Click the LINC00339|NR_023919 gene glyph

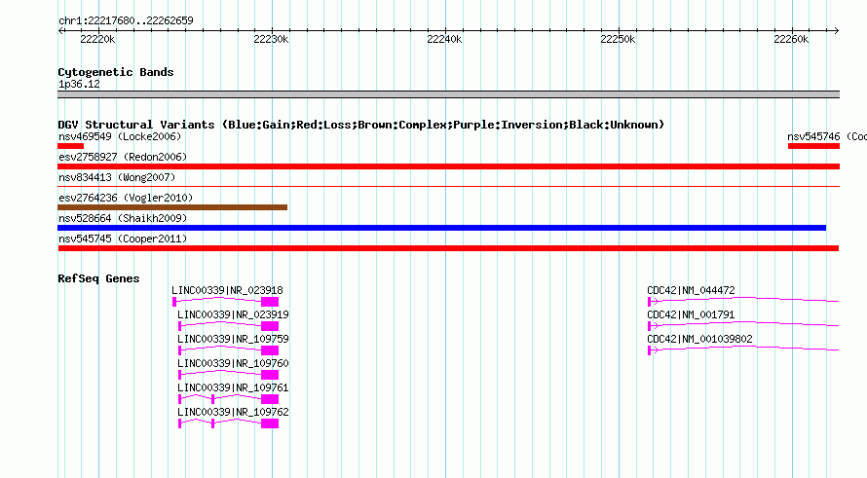click(x=228, y=325)
